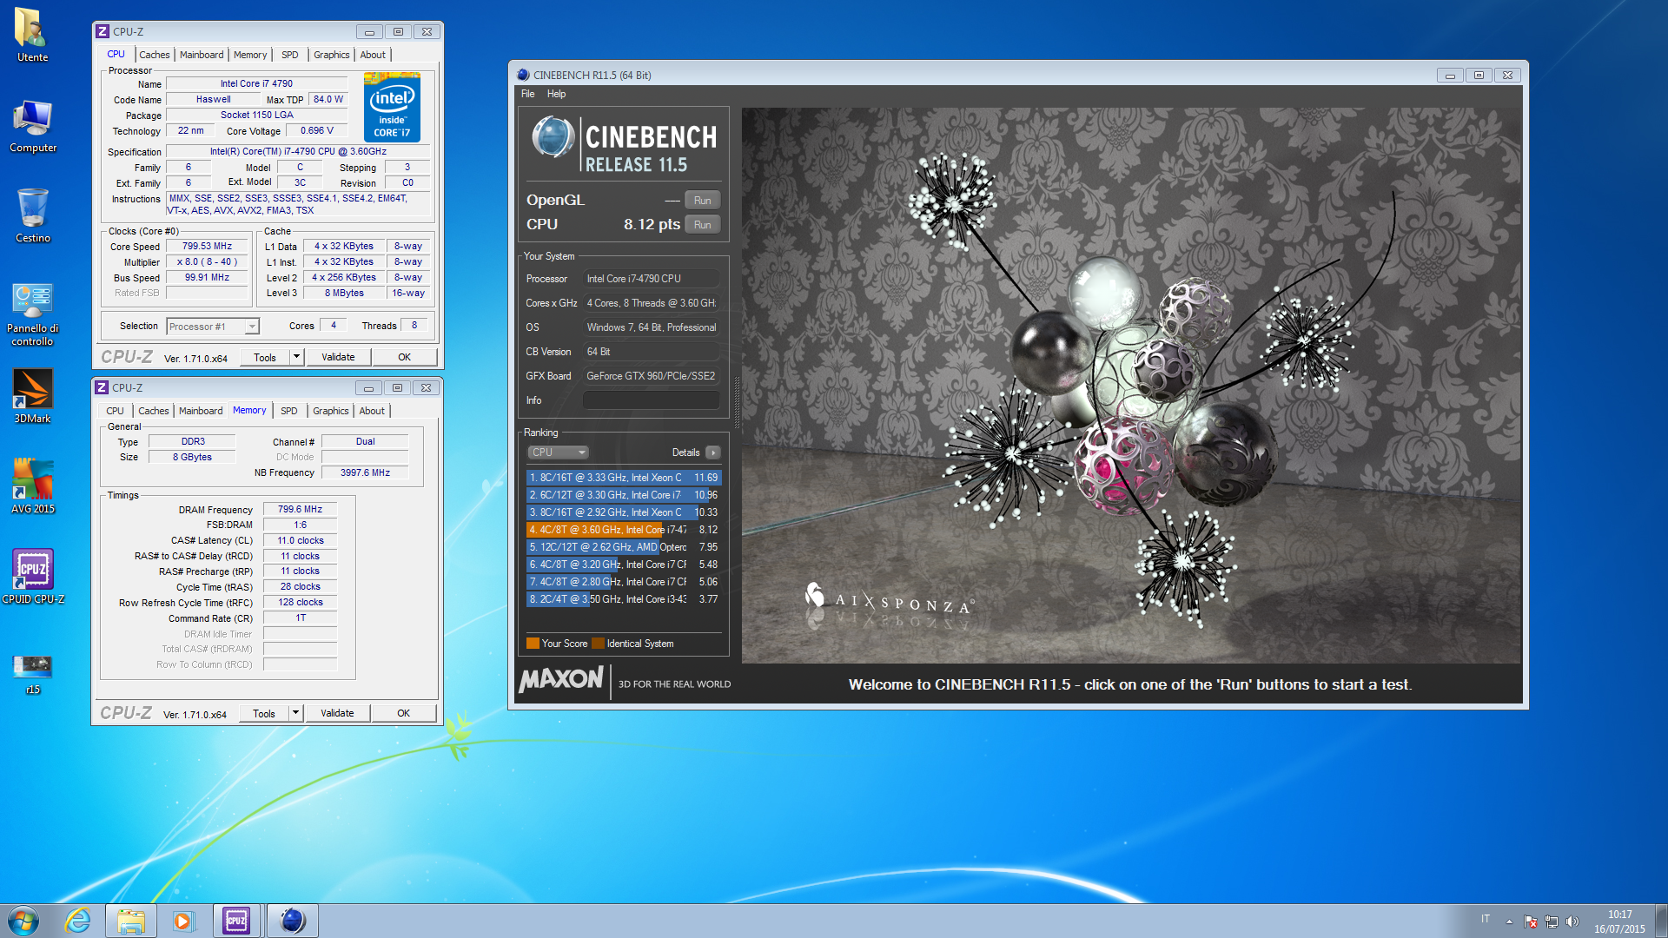Launch Internet Explorer from taskbar
This screenshot has width=1668, height=938.
(78, 921)
